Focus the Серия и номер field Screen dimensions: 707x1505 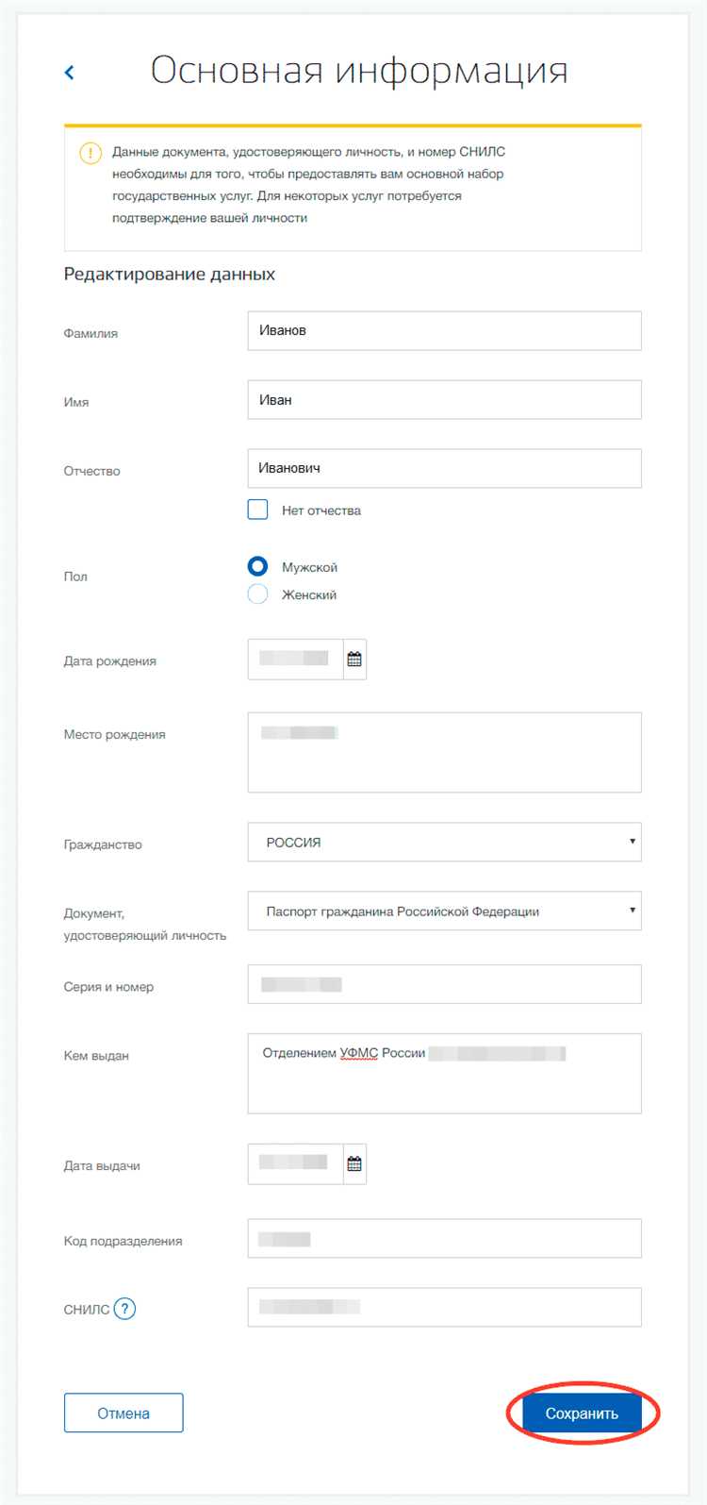click(x=444, y=984)
